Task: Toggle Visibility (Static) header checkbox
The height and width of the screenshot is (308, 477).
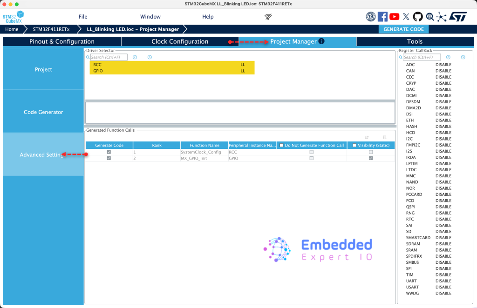Action: [x=354, y=145]
